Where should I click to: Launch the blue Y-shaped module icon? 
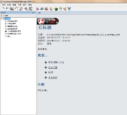tap(69, 9)
